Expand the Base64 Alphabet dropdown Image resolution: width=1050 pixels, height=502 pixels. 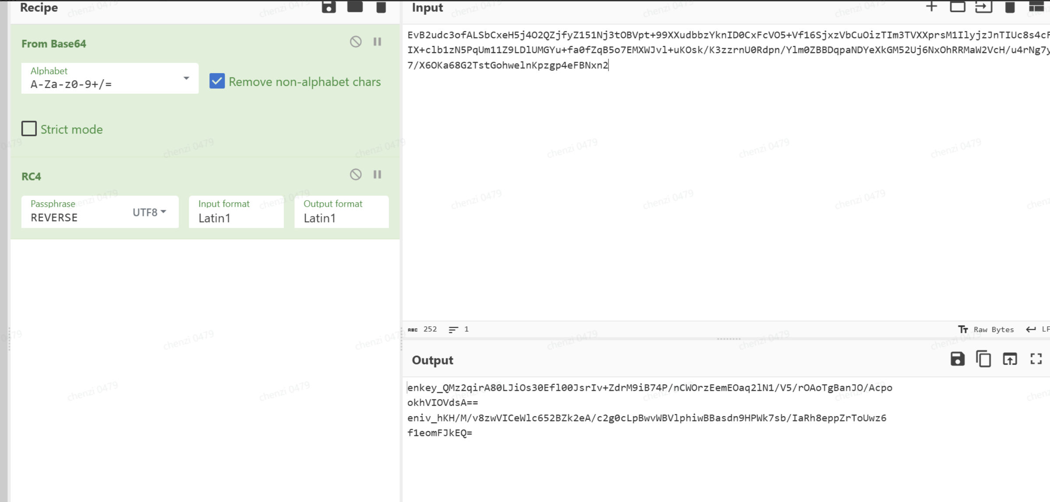(x=186, y=78)
